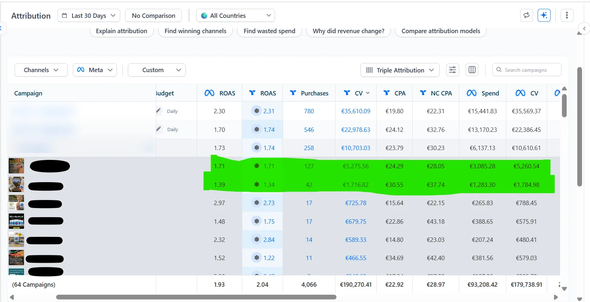
Task: Click the page vertical scrollbar thumb
Action: point(579,127)
